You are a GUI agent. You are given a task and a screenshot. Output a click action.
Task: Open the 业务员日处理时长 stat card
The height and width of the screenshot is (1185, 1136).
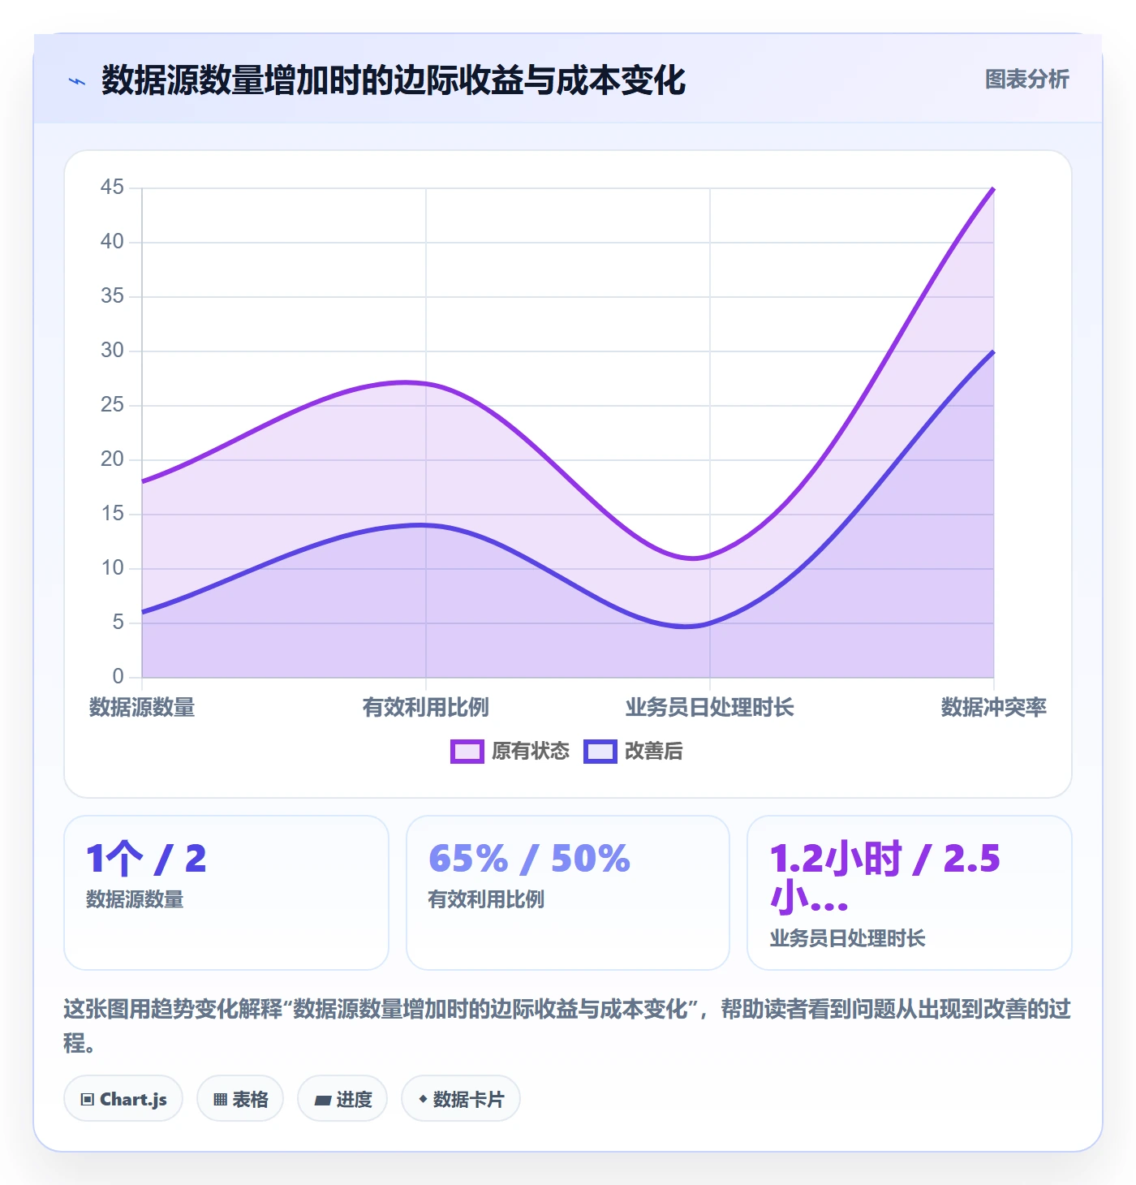click(x=910, y=893)
